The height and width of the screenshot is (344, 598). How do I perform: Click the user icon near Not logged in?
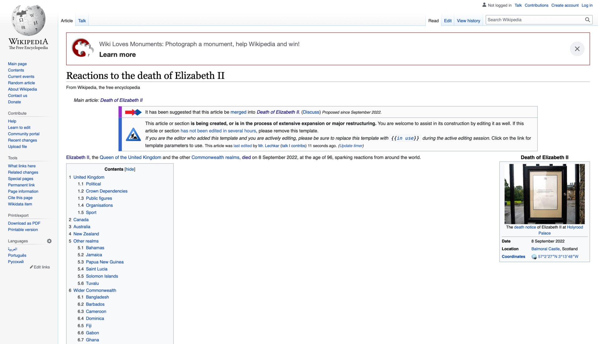484,5
